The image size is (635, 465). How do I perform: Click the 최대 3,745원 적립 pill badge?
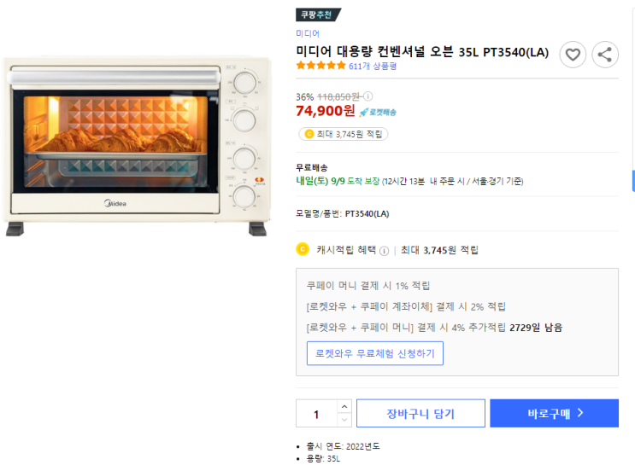pos(344,134)
